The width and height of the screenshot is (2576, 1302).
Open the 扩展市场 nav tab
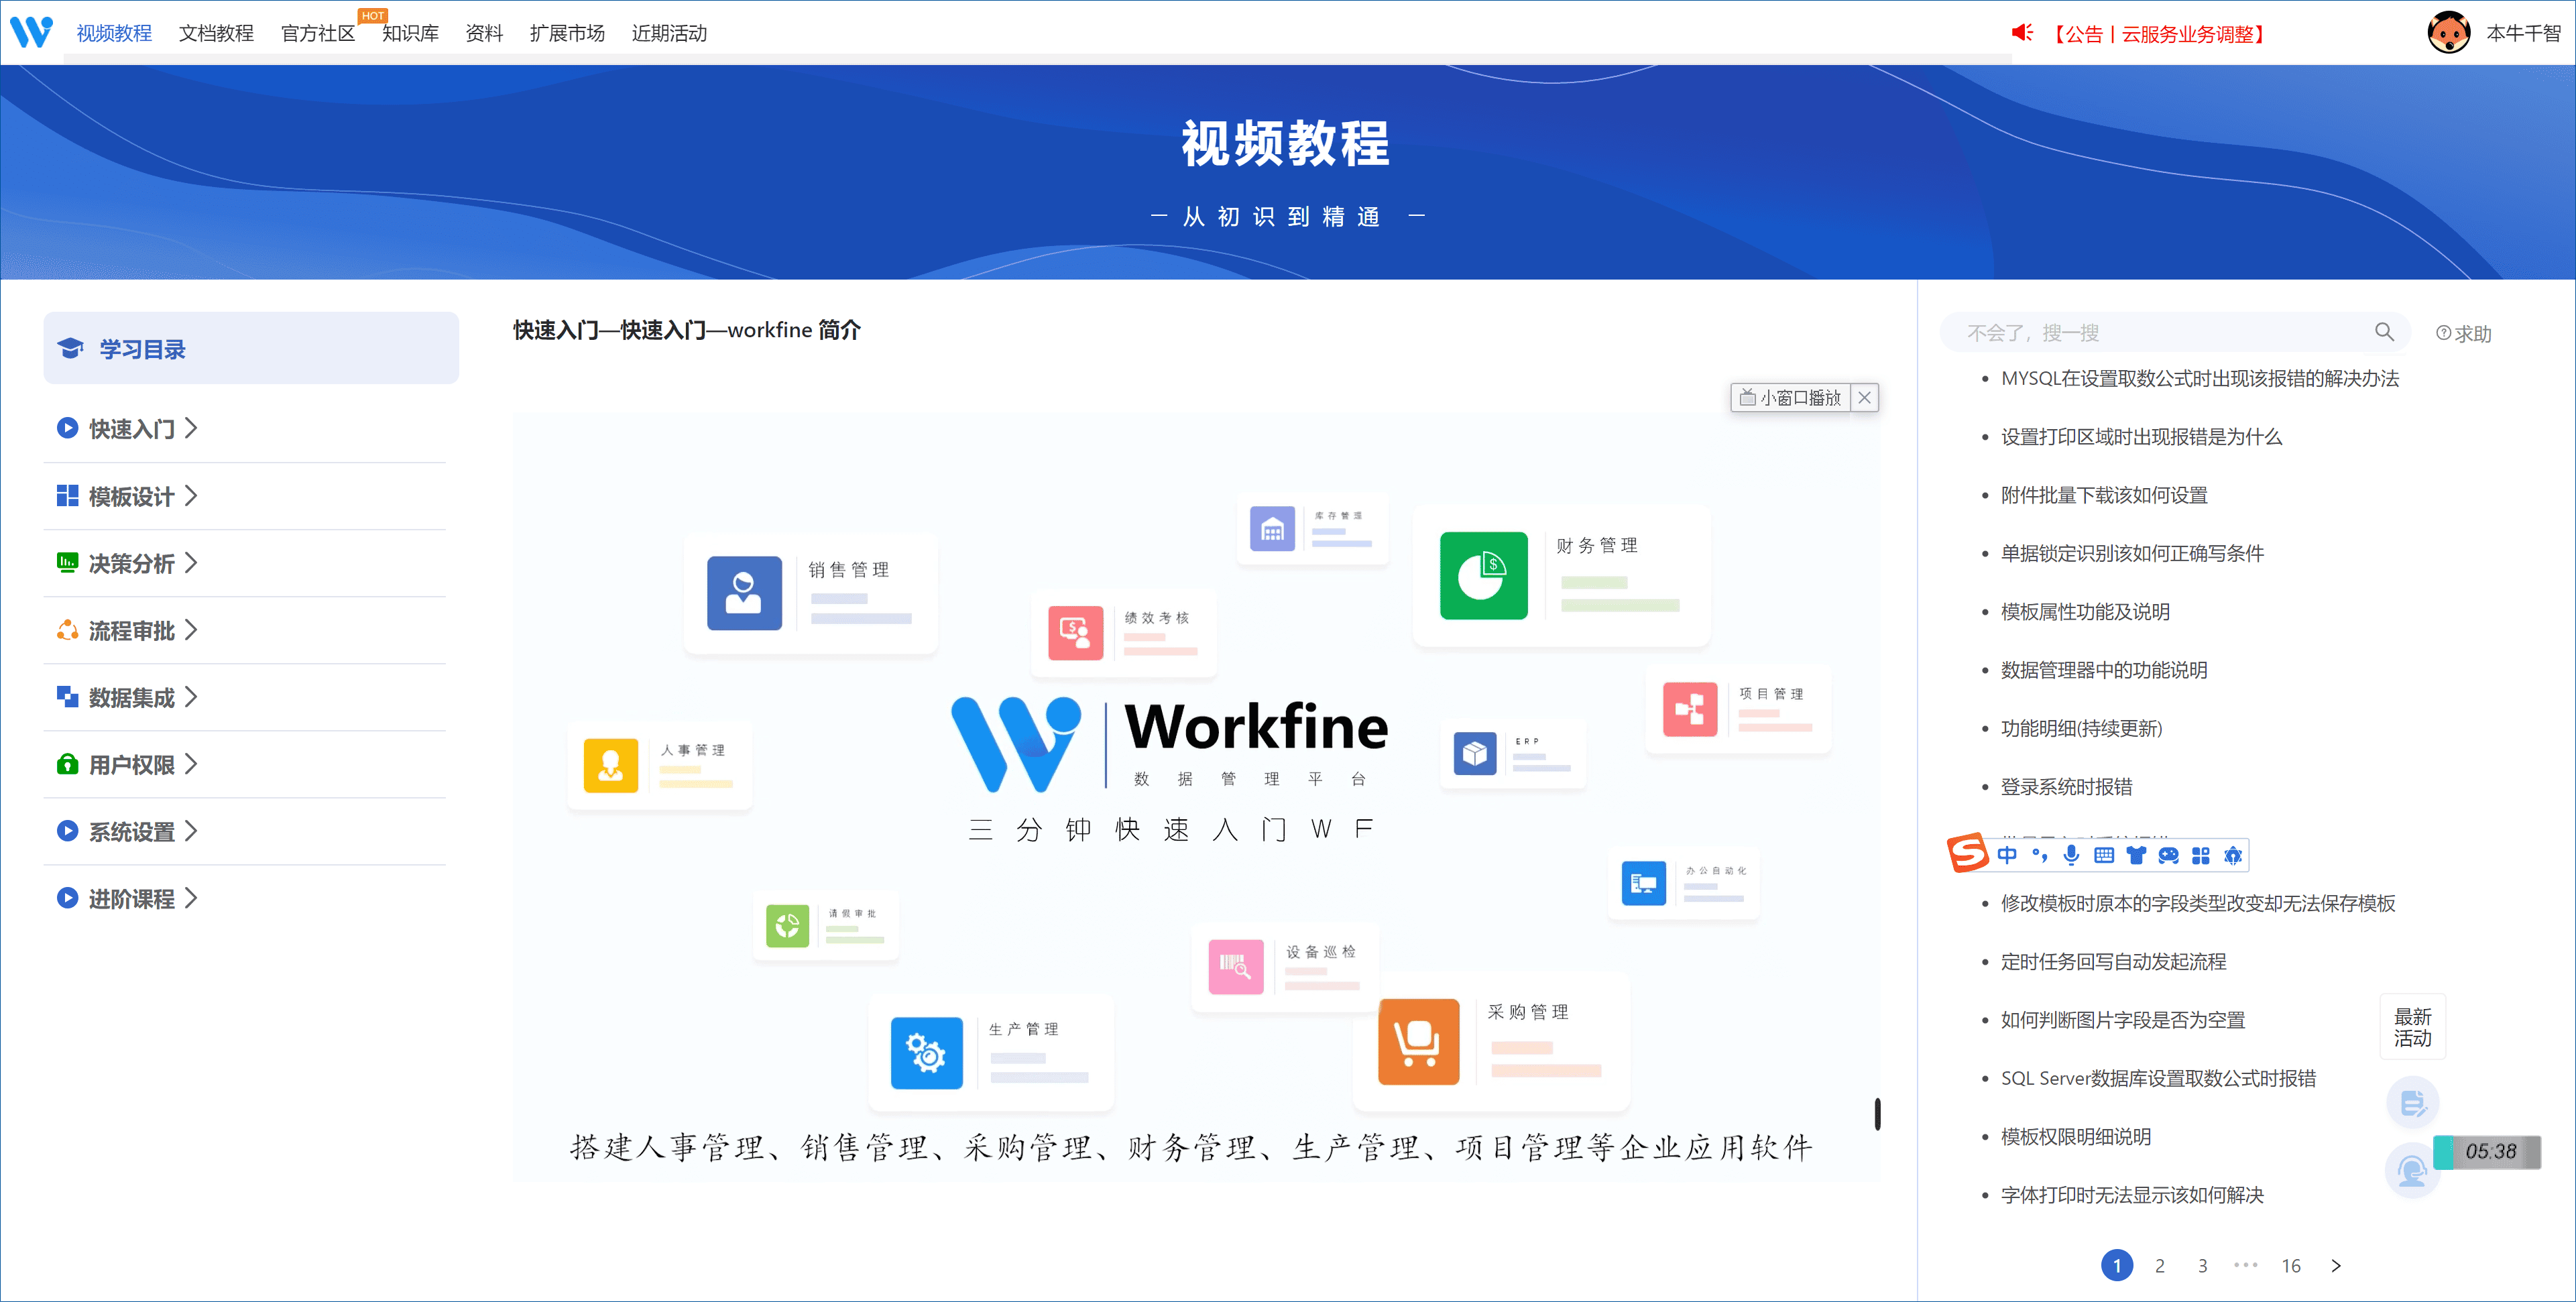(x=567, y=33)
